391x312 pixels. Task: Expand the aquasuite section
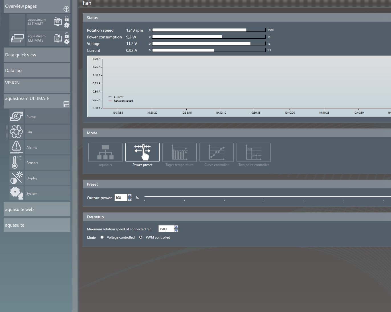(x=37, y=225)
